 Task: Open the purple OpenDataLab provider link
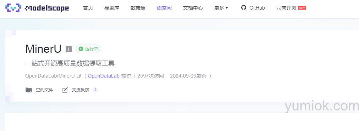coord(104,76)
